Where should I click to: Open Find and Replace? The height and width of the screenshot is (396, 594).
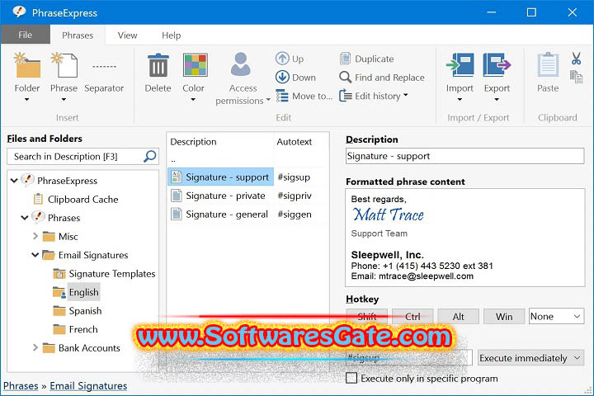382,78
